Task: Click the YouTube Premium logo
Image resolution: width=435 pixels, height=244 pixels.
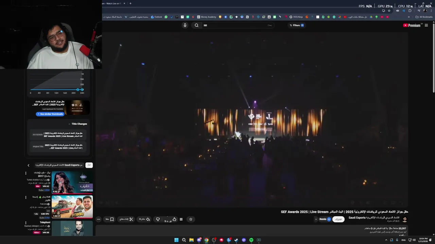Action: pos(412,25)
